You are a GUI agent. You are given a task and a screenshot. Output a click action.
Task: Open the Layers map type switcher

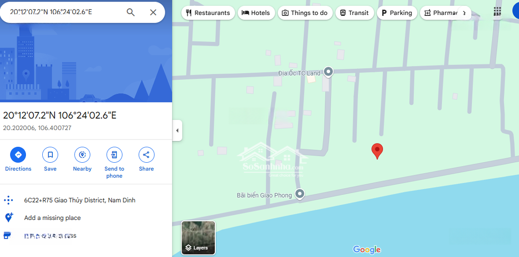198,238
